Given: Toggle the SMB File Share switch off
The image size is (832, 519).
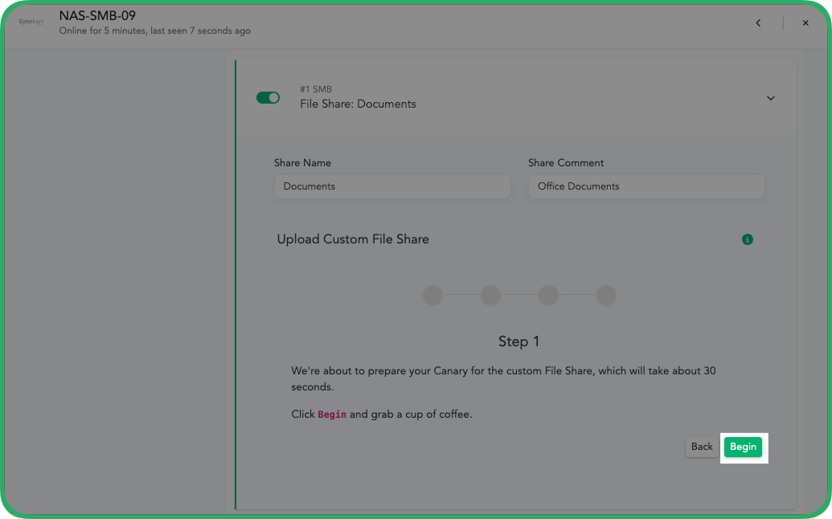Looking at the screenshot, I should pyautogui.click(x=268, y=97).
